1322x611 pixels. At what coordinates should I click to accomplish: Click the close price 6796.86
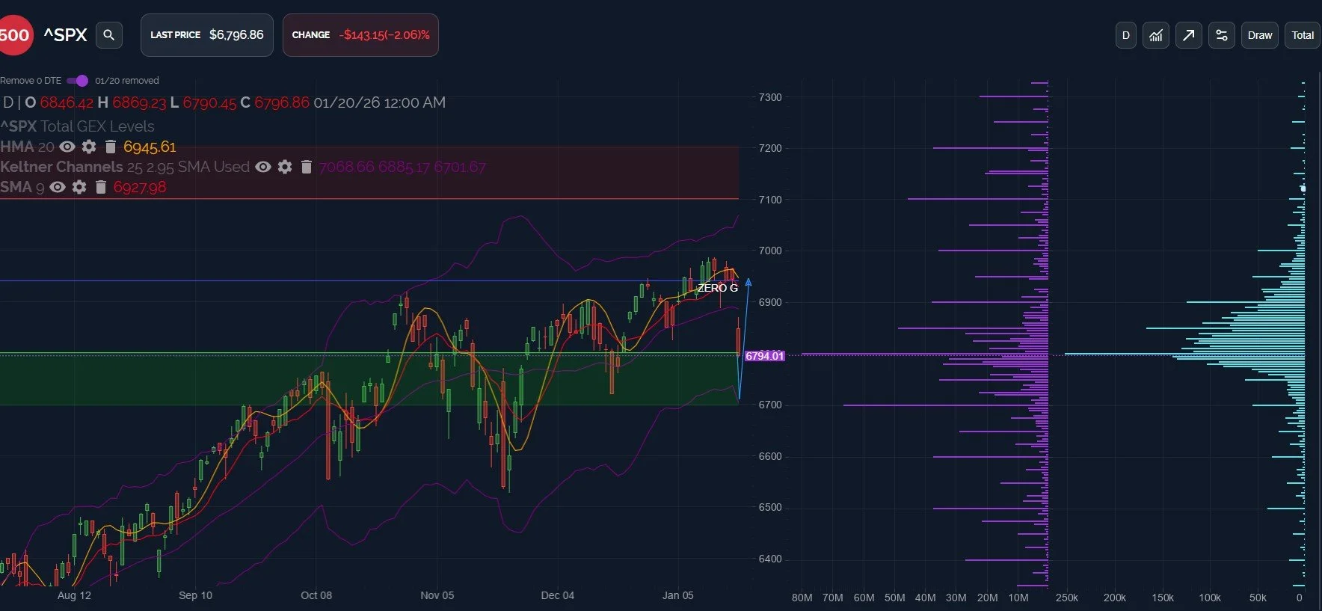tap(282, 102)
